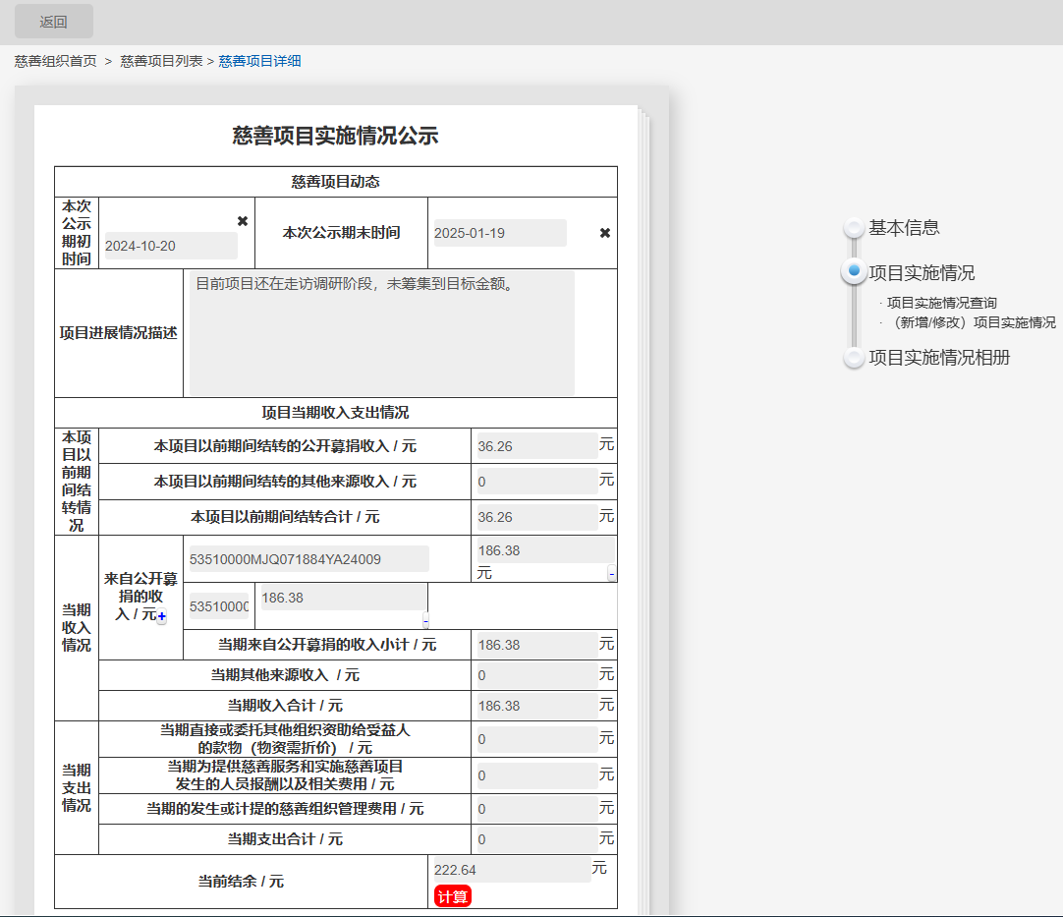This screenshot has width=1063, height=917.
Task: Remove first fundraising row with its minus icon
Action: pyautogui.click(x=612, y=573)
